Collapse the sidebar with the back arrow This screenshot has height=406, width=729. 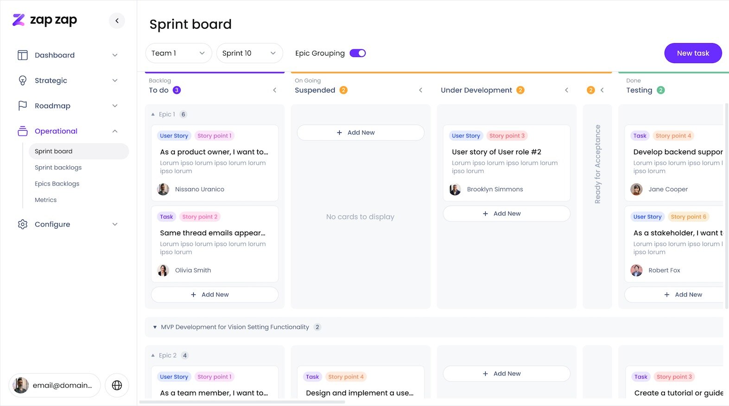pos(117,20)
